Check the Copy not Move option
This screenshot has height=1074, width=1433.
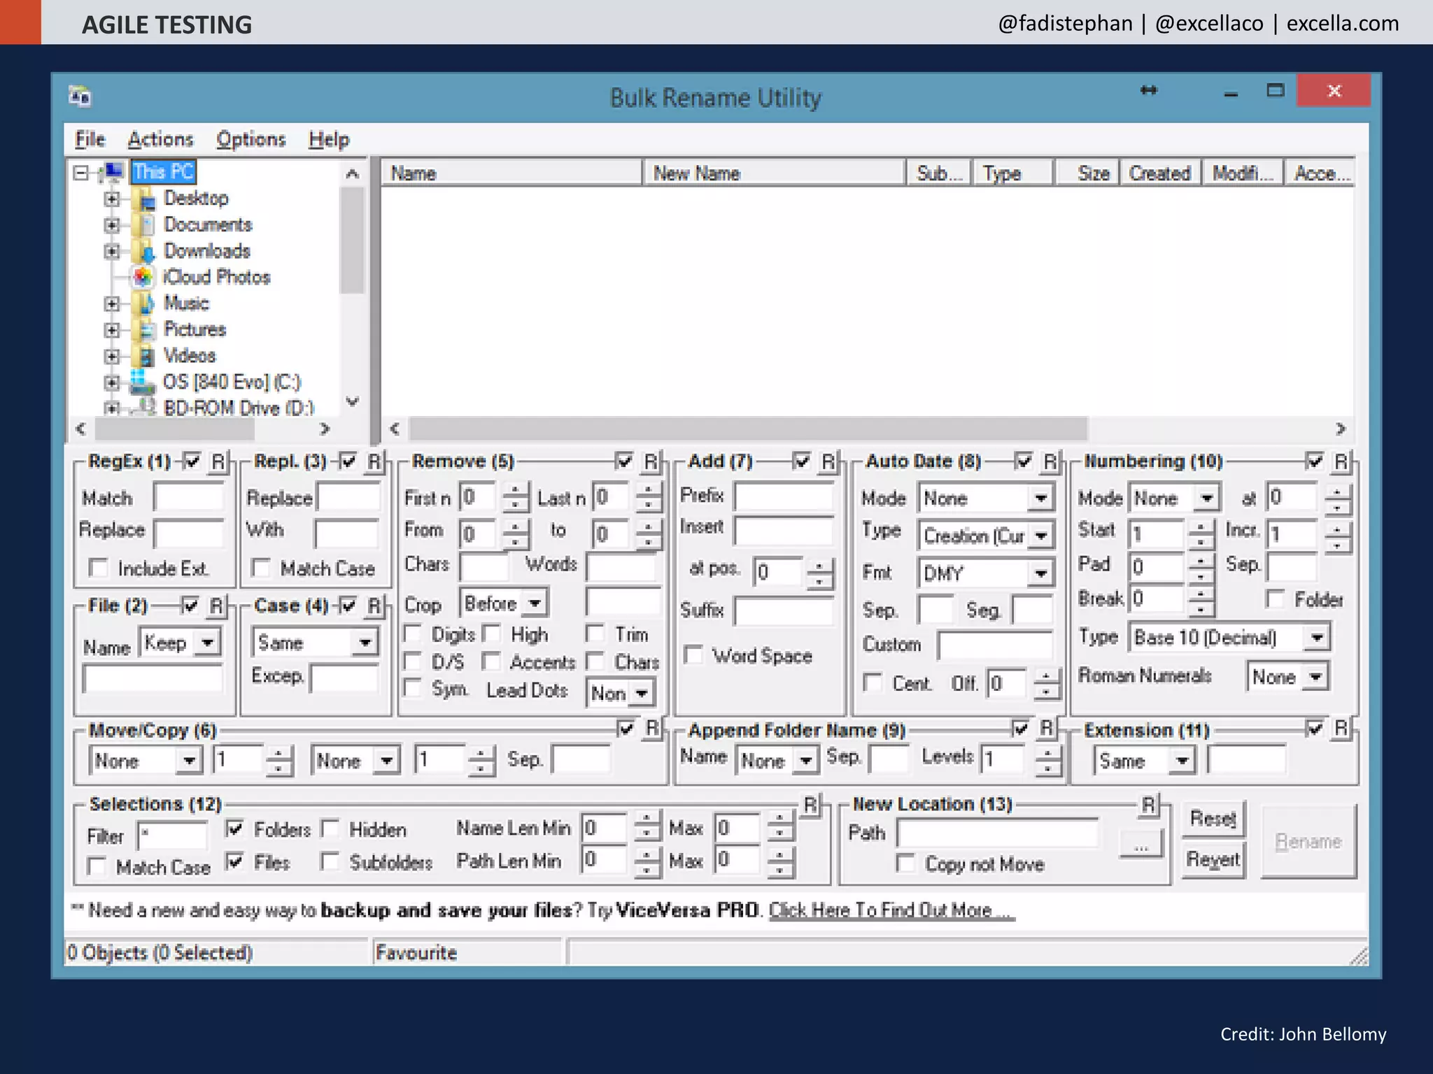(906, 864)
